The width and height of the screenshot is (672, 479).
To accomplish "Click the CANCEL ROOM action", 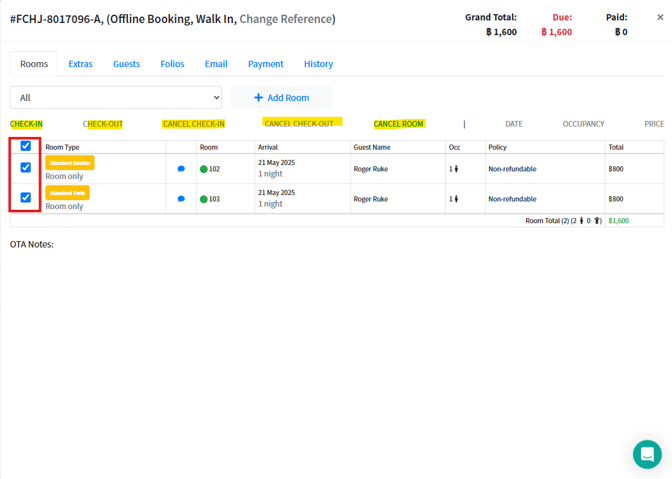I will 399,124.
